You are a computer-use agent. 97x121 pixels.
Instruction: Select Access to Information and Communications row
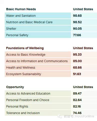click(51, 61)
